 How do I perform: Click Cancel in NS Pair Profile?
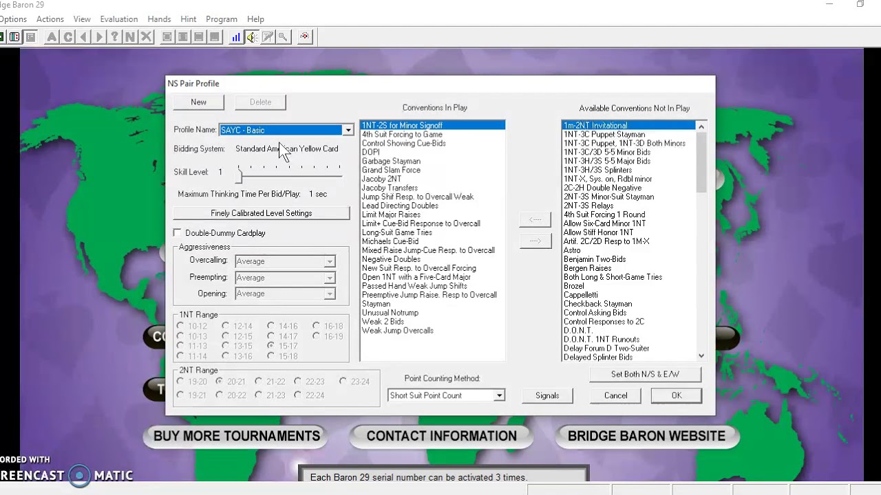[x=615, y=395]
